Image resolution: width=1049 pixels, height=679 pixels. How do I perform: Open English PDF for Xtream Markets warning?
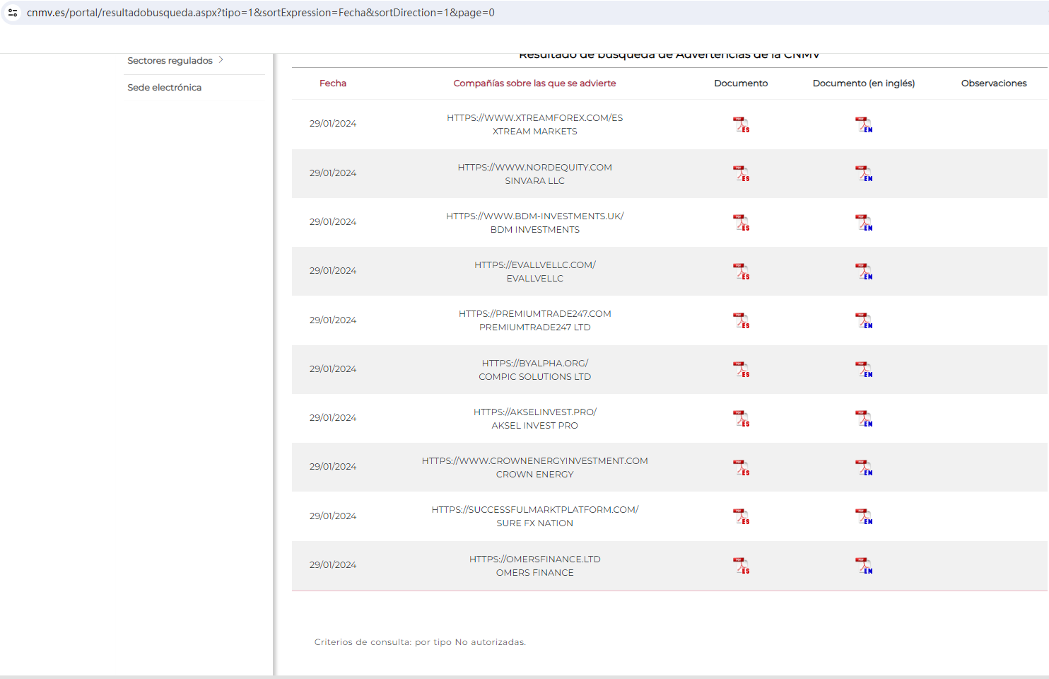(x=863, y=124)
